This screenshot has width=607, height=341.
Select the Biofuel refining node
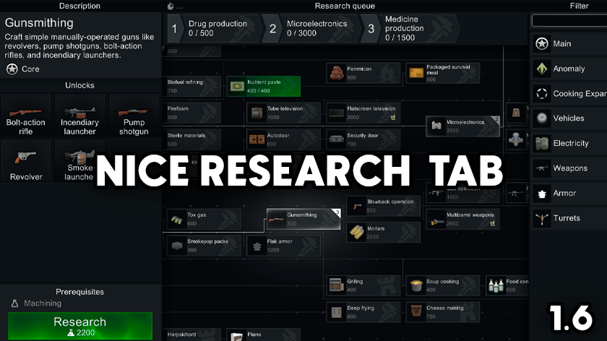pyautogui.click(x=192, y=86)
